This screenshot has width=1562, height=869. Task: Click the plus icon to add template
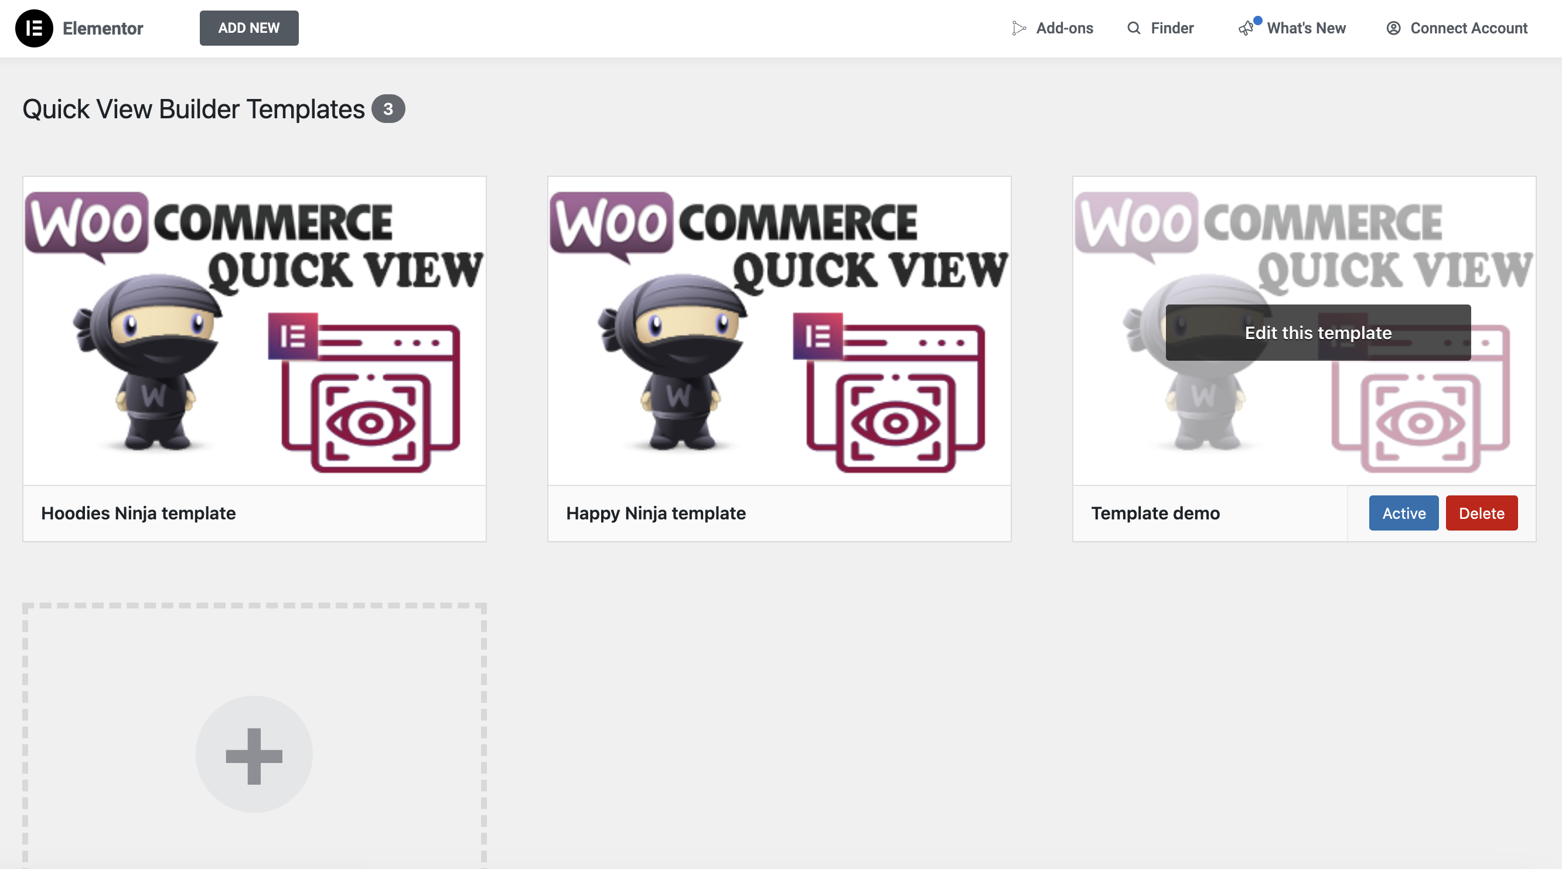point(254,755)
